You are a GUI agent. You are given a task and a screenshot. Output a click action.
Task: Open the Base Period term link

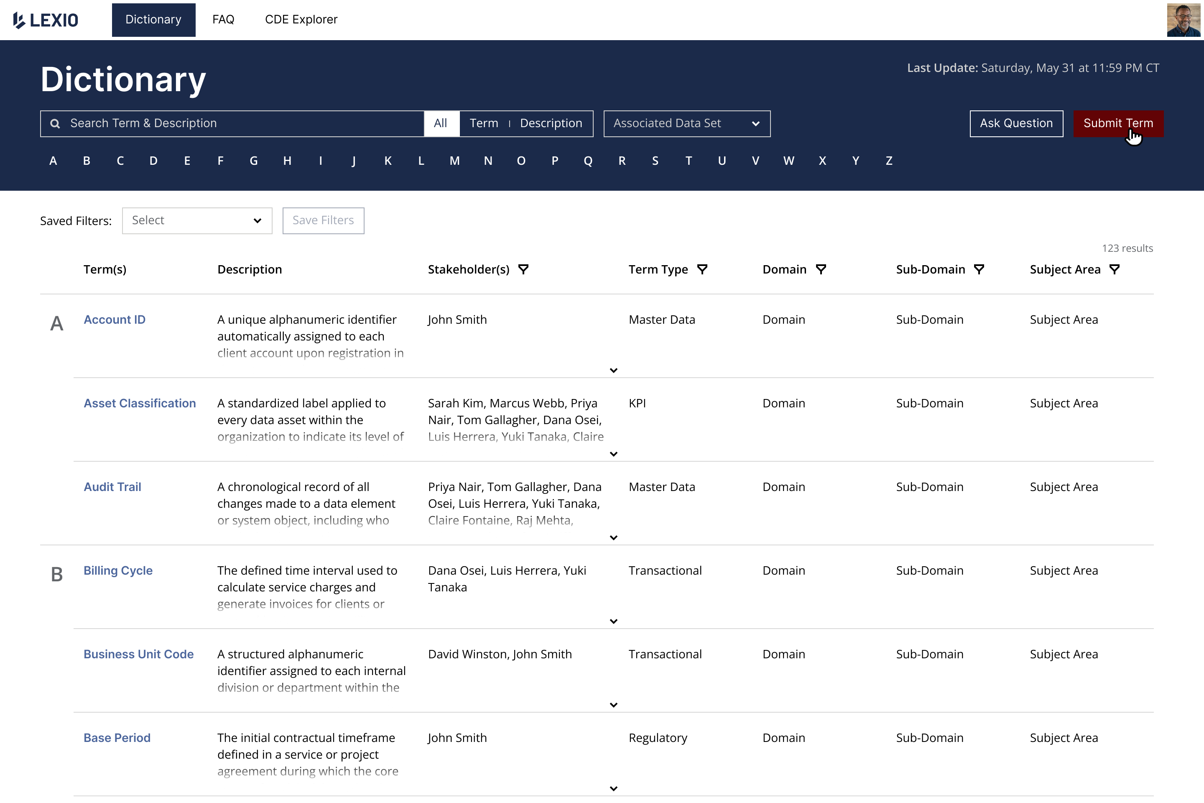pos(117,738)
